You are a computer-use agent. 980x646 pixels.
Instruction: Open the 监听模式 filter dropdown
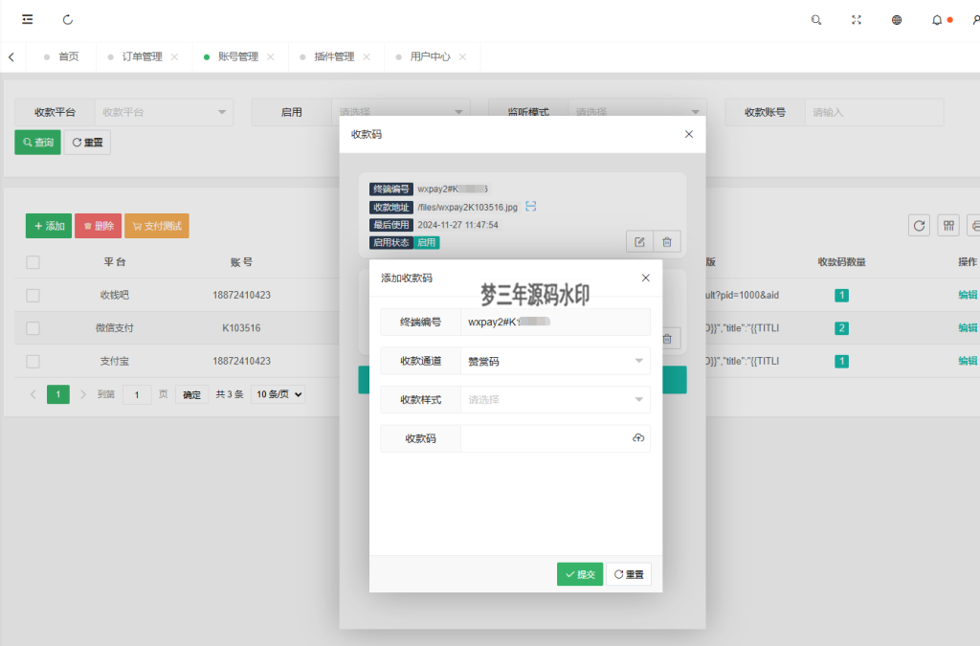pyautogui.click(x=636, y=107)
